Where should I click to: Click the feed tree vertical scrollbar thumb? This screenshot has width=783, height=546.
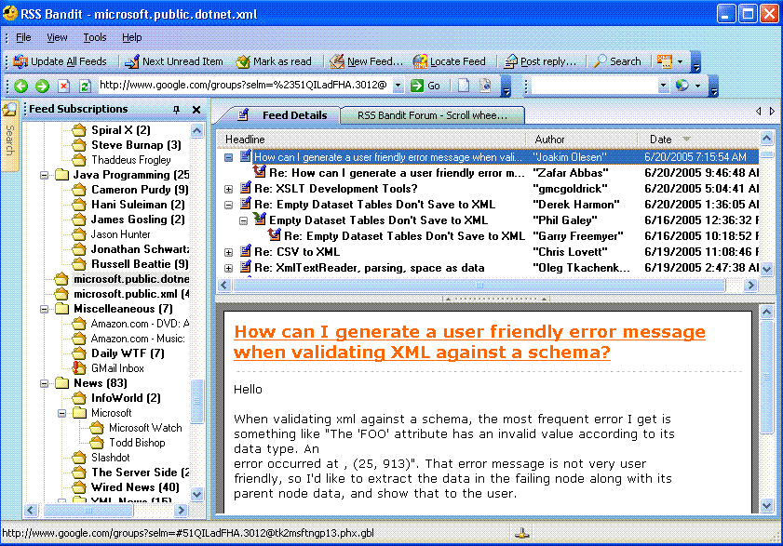[x=197, y=401]
